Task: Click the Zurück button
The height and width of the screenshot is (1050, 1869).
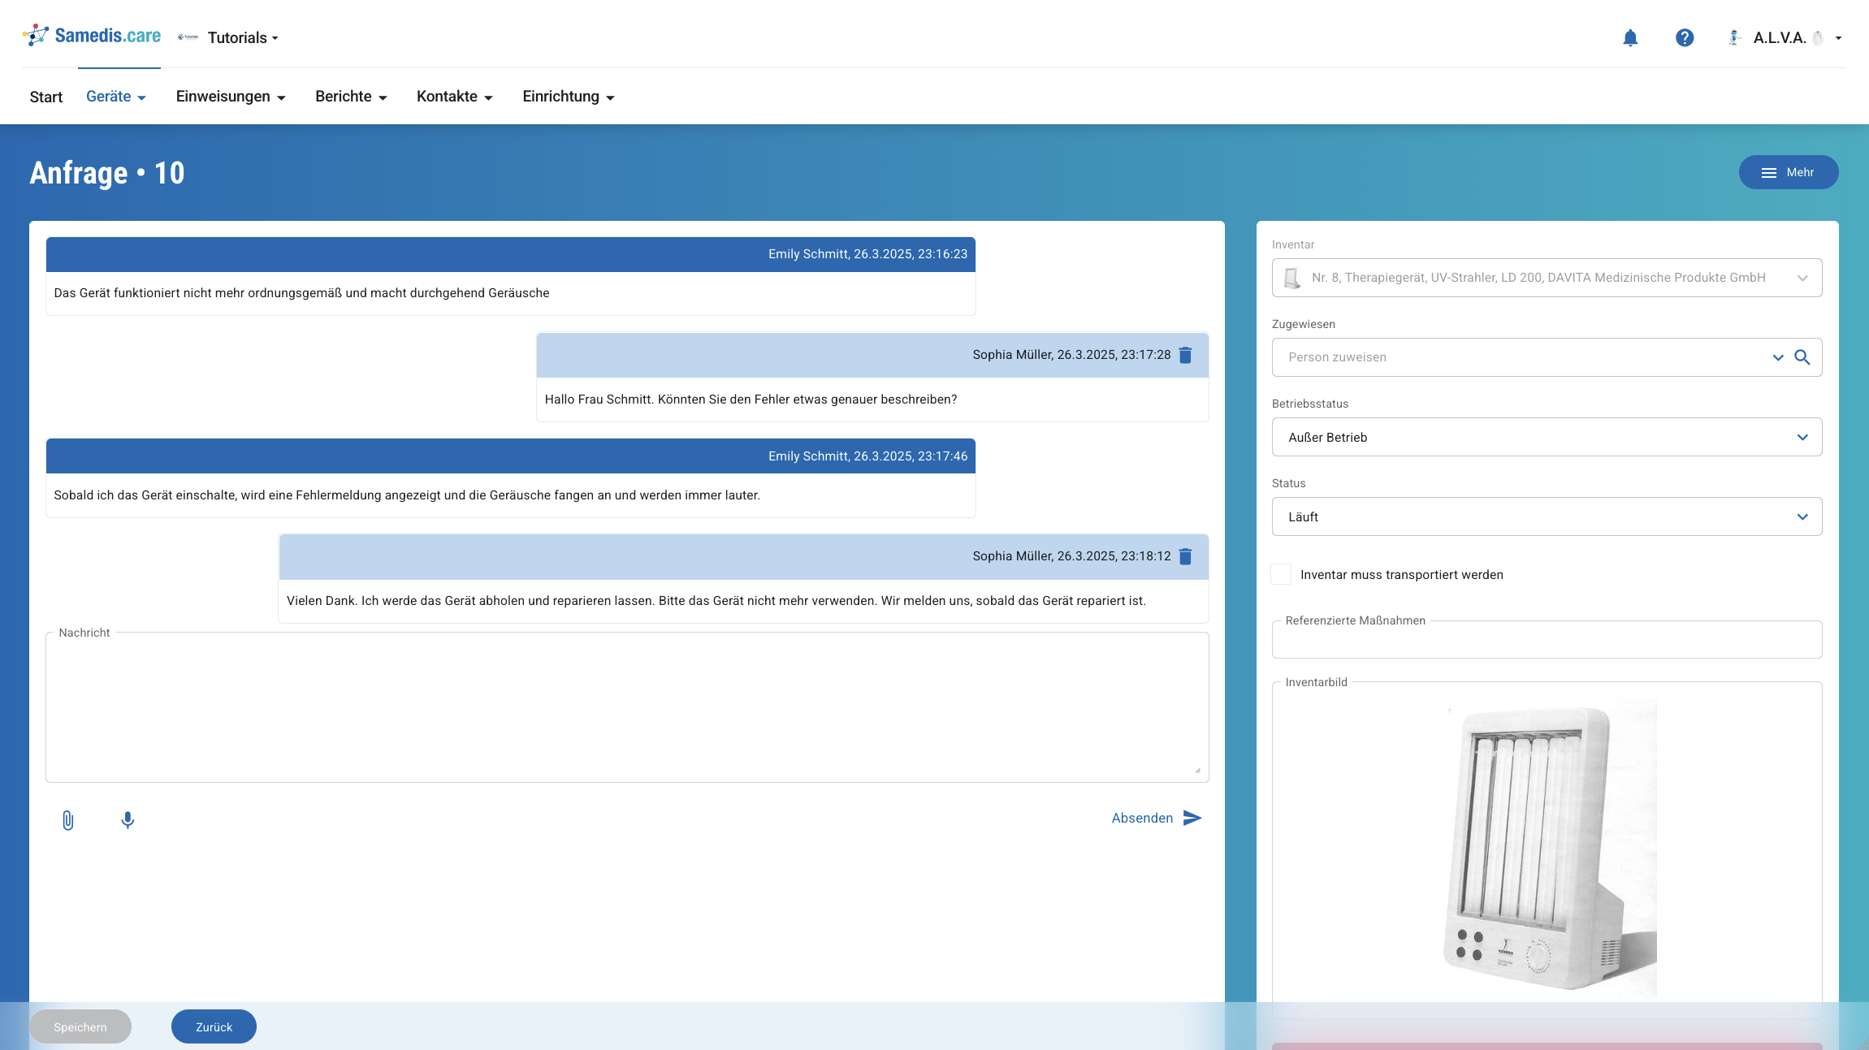Action: 214,1026
